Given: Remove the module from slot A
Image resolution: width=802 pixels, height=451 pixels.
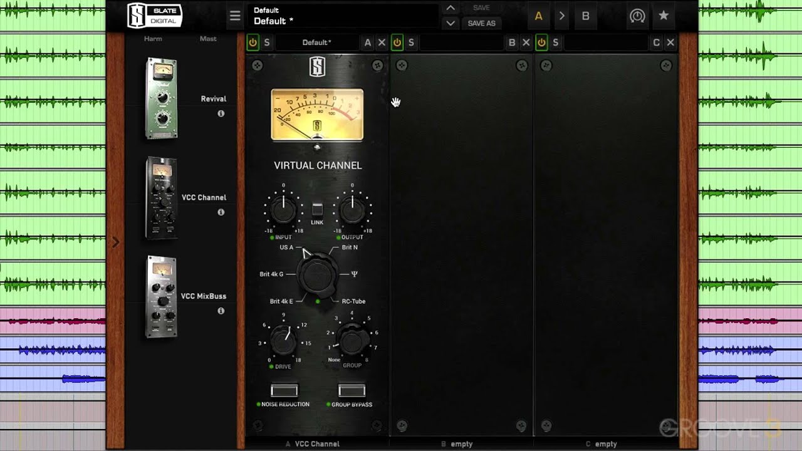Looking at the screenshot, I should coord(382,43).
